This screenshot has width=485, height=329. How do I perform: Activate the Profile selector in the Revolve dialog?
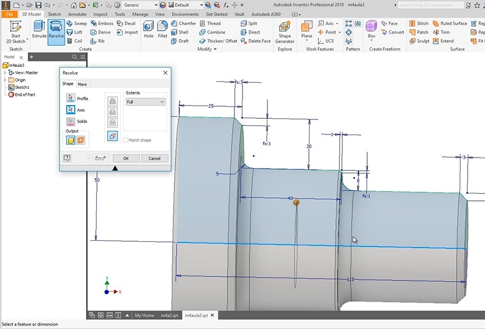[71, 99]
